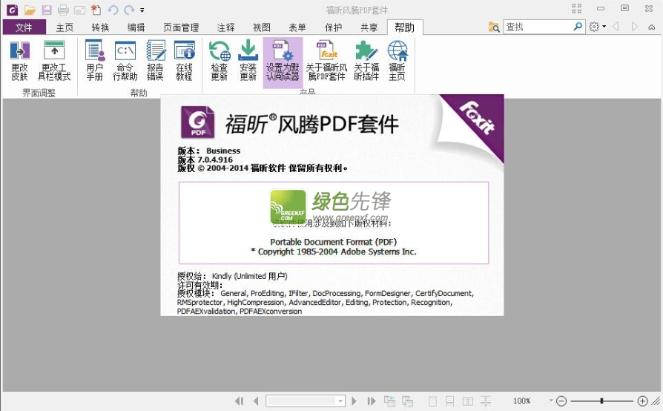Go to first page button
This screenshot has height=411, width=663.
click(239, 401)
